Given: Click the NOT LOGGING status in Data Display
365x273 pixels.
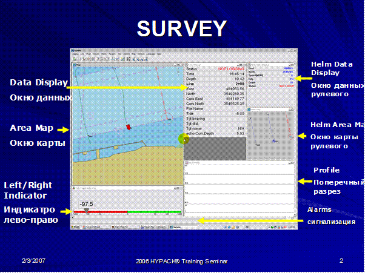Looking at the screenshot, I should click(231, 69).
